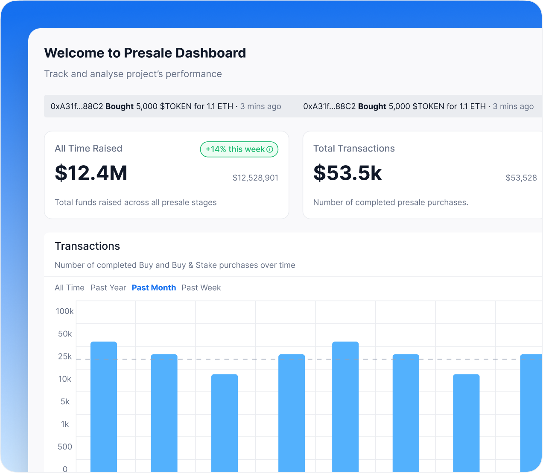This screenshot has height=473, width=543.
Task: Click the $12.4M value
Action: pyautogui.click(x=91, y=173)
